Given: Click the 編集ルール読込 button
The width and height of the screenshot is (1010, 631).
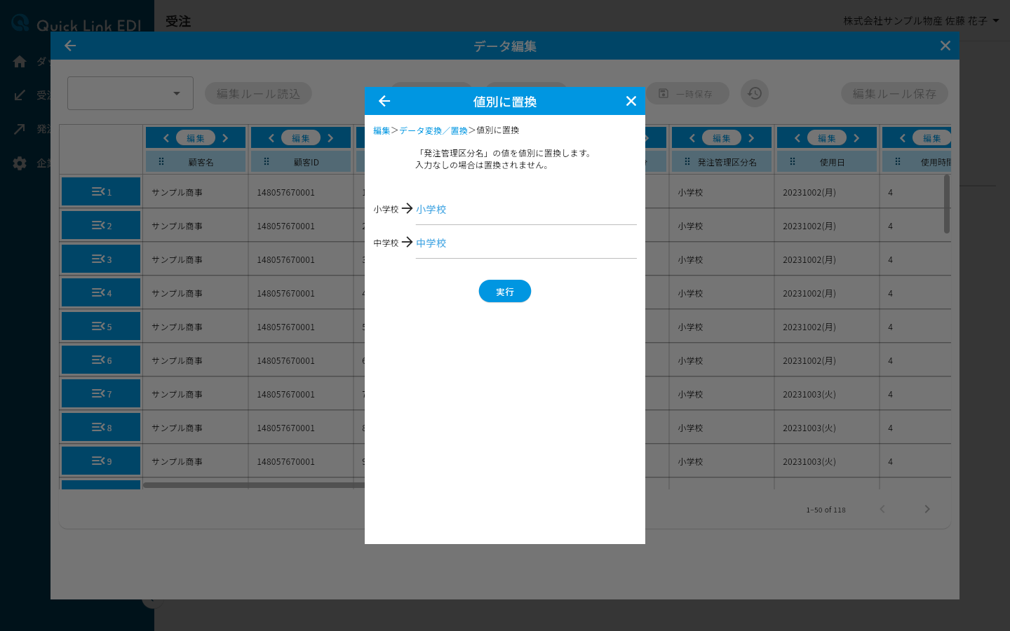Looking at the screenshot, I should [x=258, y=93].
